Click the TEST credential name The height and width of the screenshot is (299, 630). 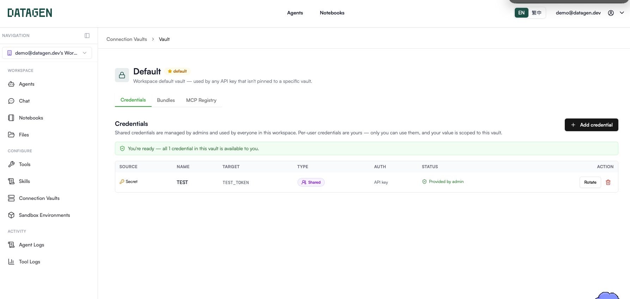coord(182,182)
